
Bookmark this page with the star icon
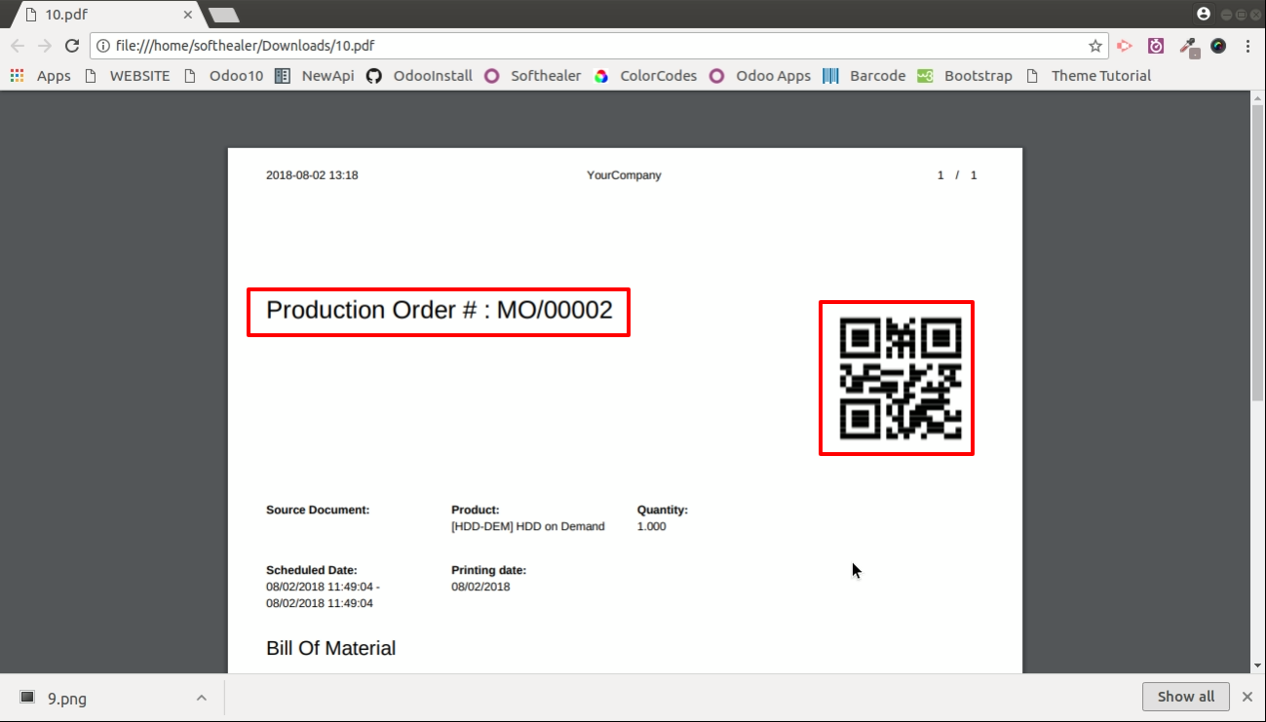(1095, 46)
